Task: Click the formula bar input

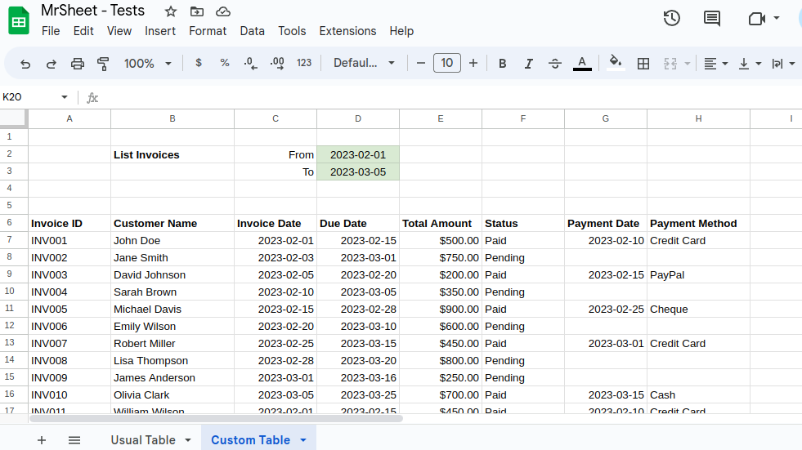Action: [450, 97]
